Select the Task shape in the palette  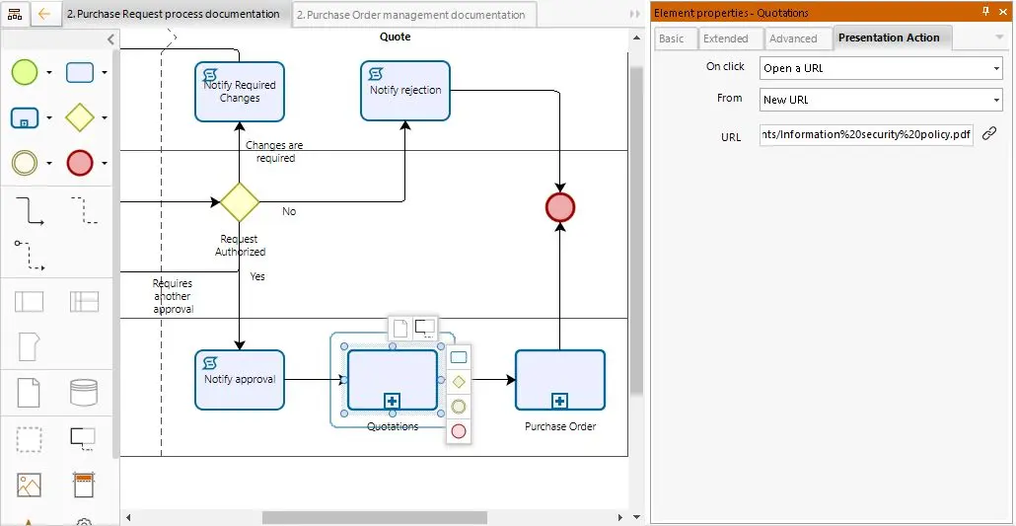click(80, 72)
